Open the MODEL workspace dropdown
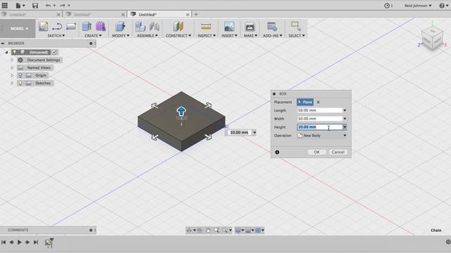This screenshot has width=451, height=253. [18, 29]
